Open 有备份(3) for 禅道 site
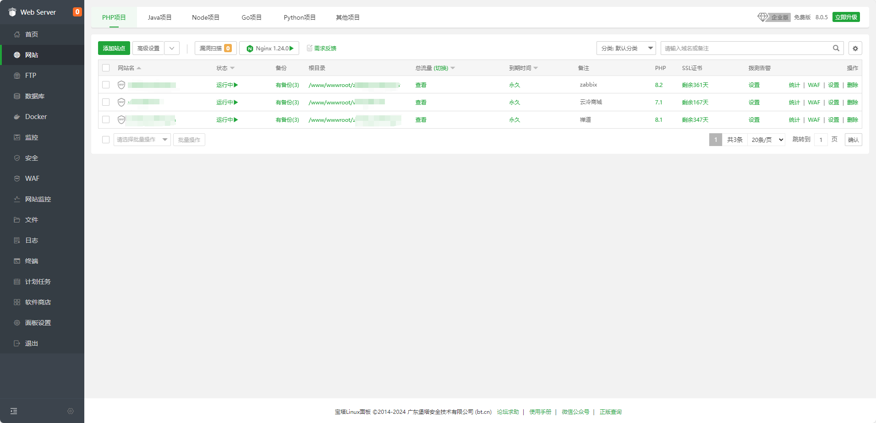Image resolution: width=876 pixels, height=423 pixels. (287, 120)
